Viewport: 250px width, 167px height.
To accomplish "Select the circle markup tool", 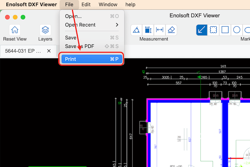I will (236, 30).
